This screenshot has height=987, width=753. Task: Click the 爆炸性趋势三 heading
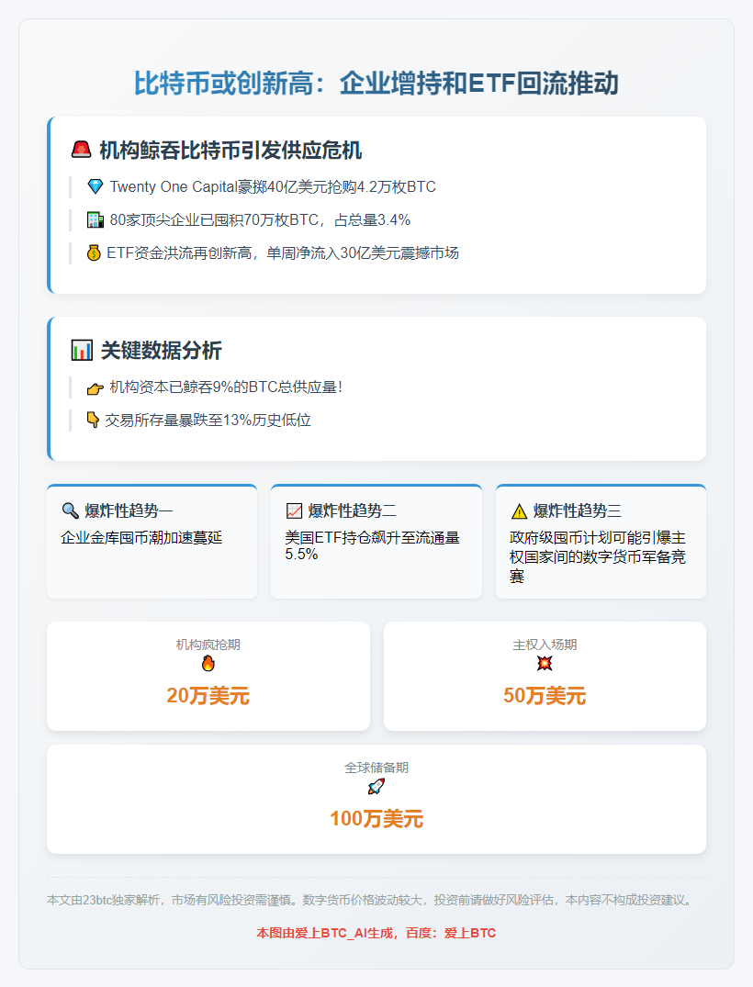tap(578, 510)
